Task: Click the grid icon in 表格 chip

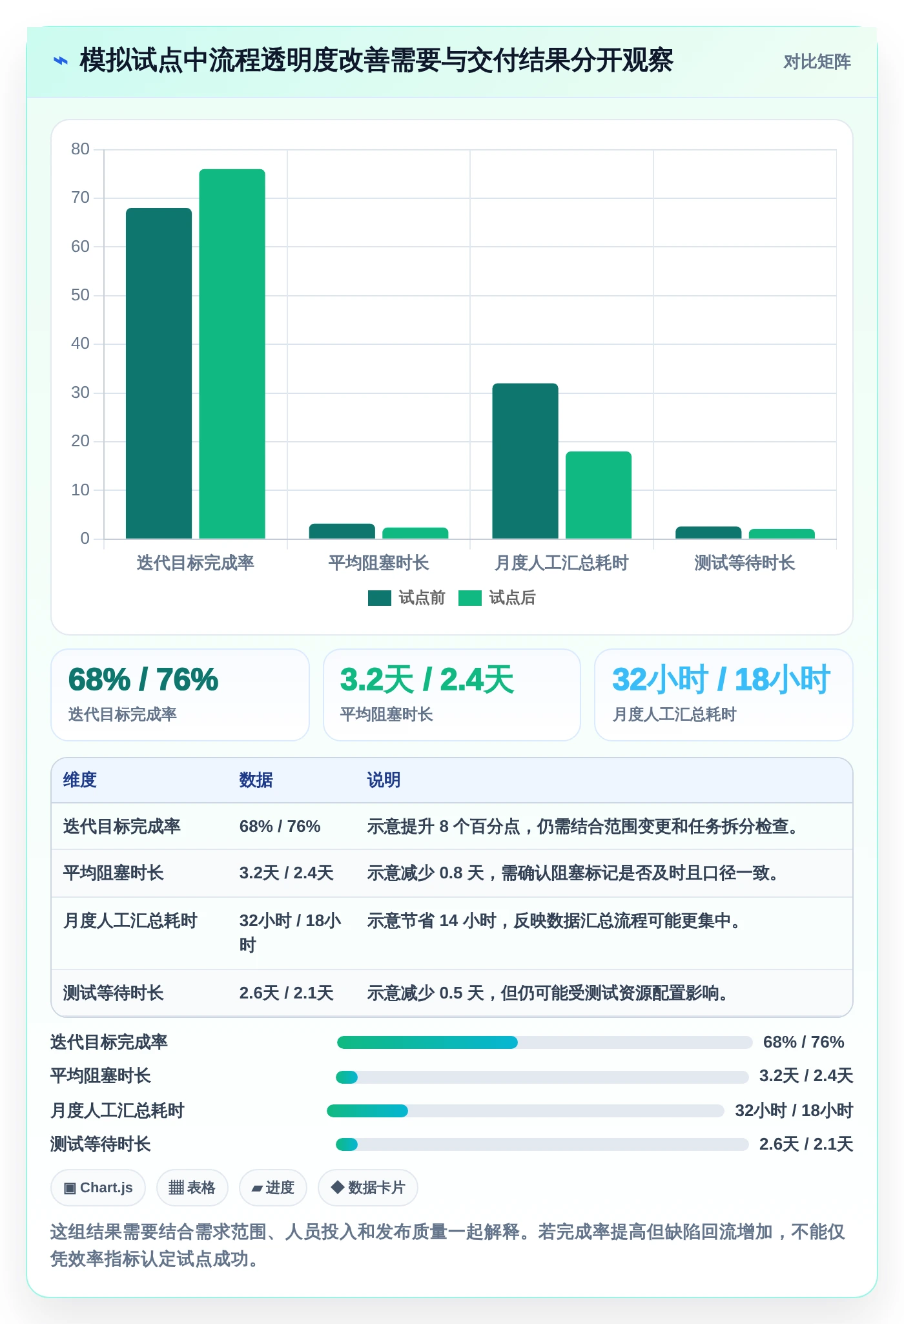Action: coord(176,1188)
